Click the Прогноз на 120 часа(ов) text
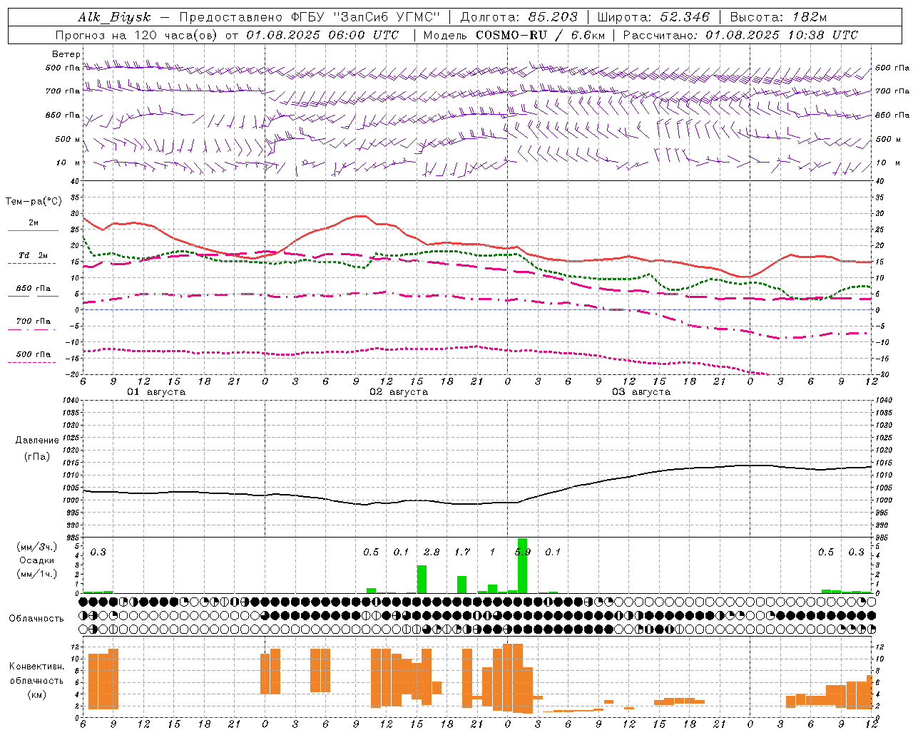The width and height of the screenshot is (913, 730). coord(138,35)
